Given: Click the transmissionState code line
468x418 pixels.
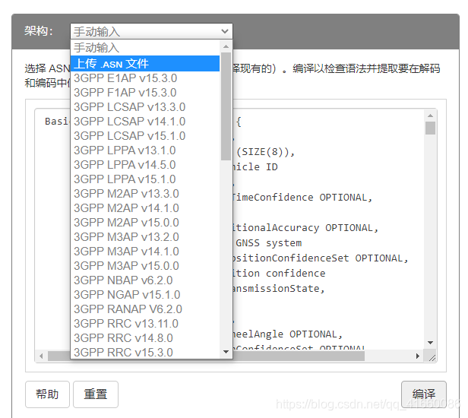Looking at the screenshot, I should pos(279,289).
